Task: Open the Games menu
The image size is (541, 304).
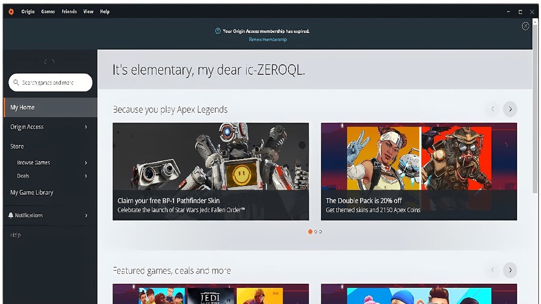Action: tap(48, 12)
